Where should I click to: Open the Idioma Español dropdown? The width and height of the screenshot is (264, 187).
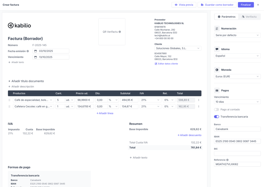tap(237, 56)
